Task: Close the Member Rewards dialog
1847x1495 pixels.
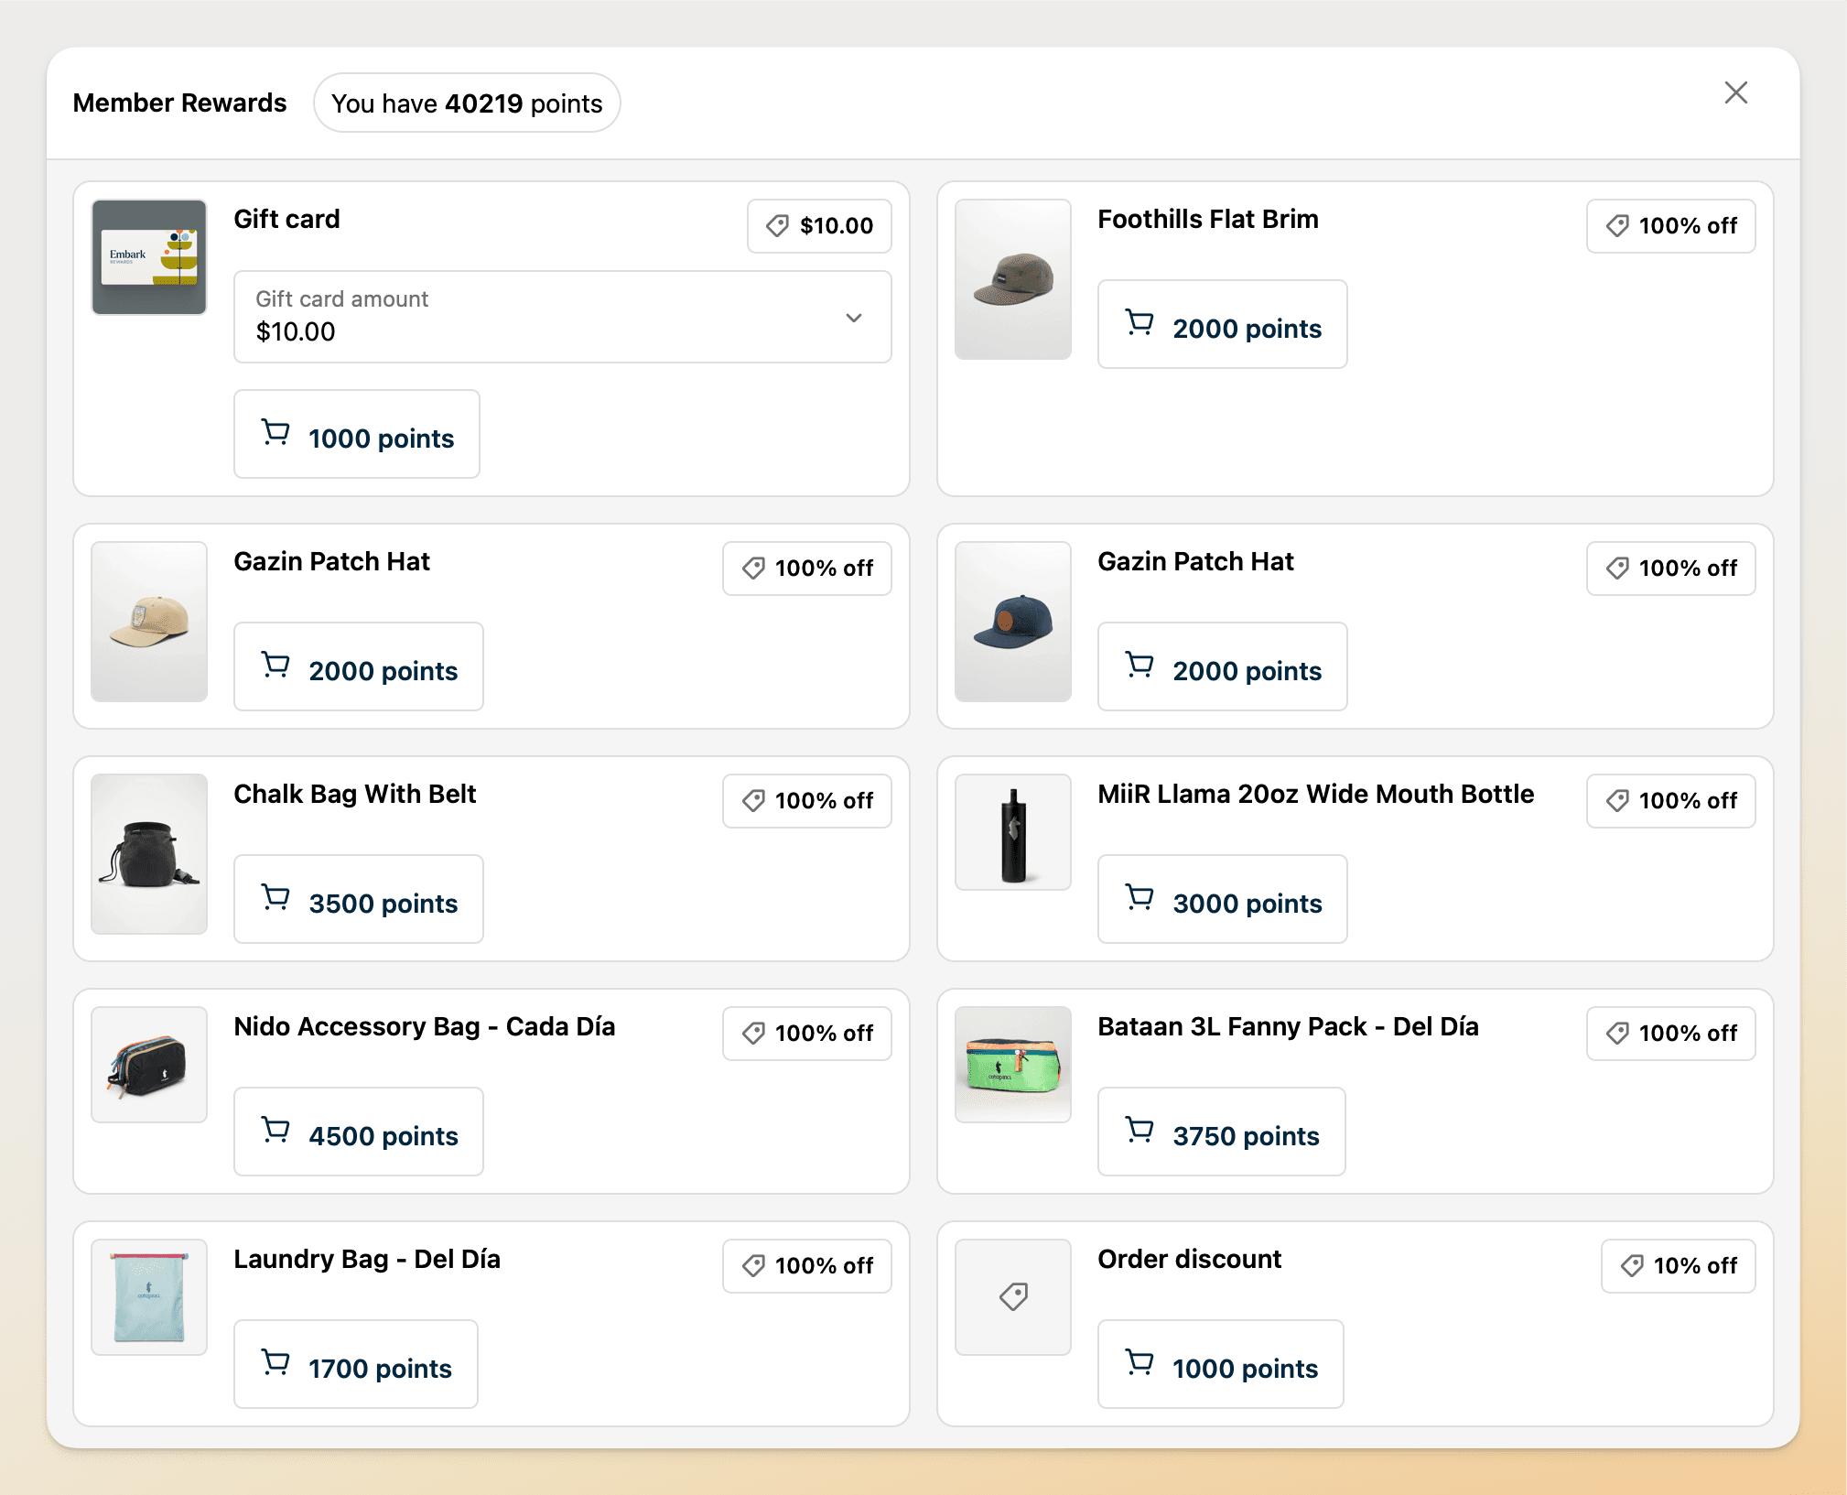Action: [1735, 92]
